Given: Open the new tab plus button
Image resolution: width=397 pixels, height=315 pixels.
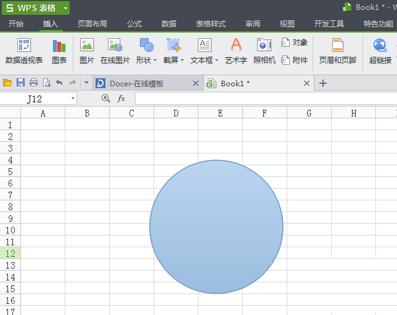Looking at the screenshot, I should click(x=322, y=83).
